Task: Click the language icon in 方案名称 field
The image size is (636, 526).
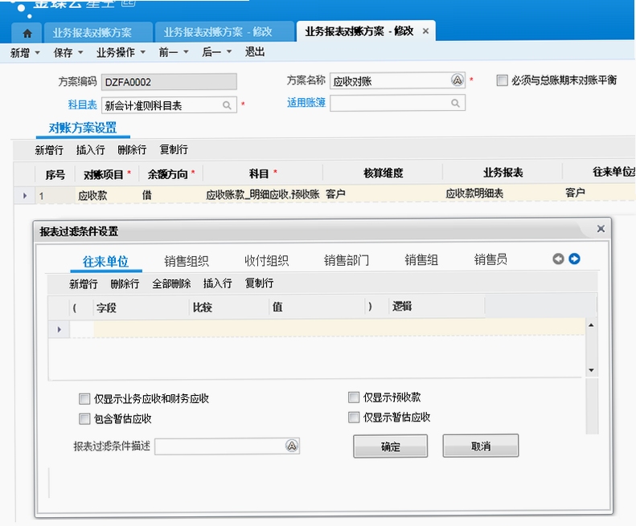Action: (458, 80)
